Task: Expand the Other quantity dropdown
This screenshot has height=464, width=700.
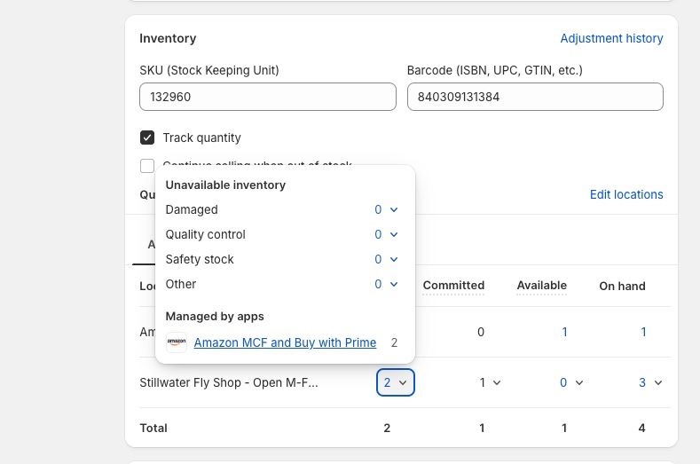Action: (386, 285)
